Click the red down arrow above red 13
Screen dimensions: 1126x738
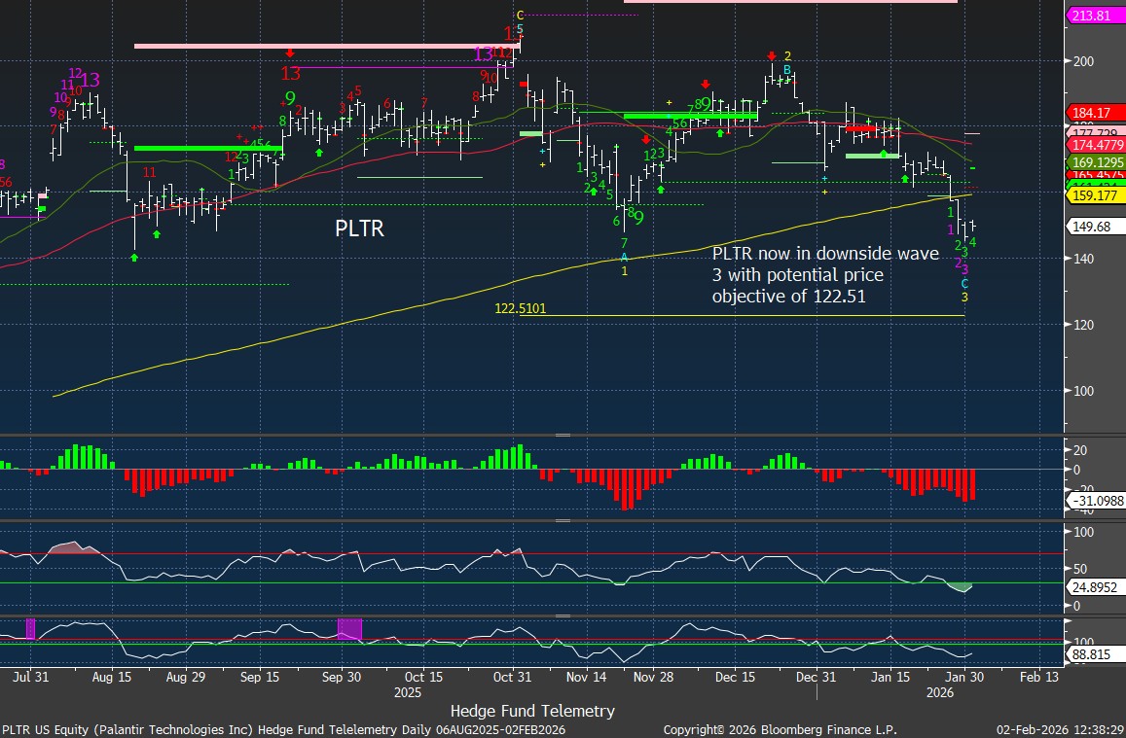coord(290,53)
